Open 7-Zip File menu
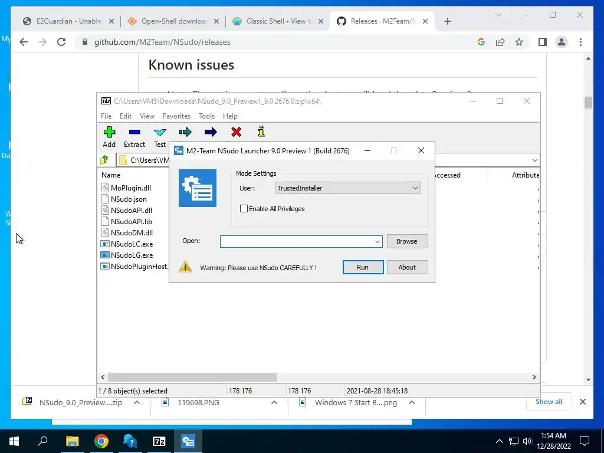Image resolution: width=604 pixels, height=453 pixels. [106, 116]
